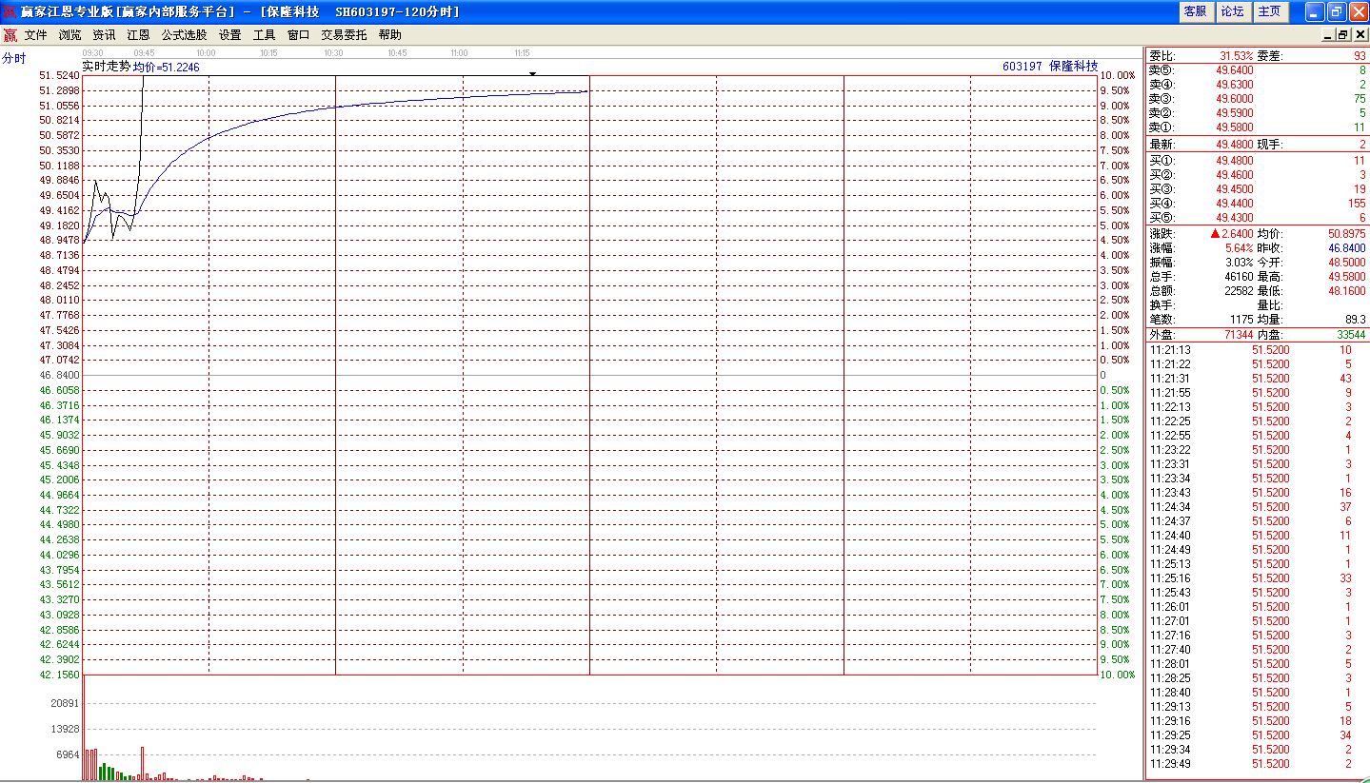Viewport: 1370px width, 783px height.
Task: Click the 客服 button
Action: (x=1195, y=11)
